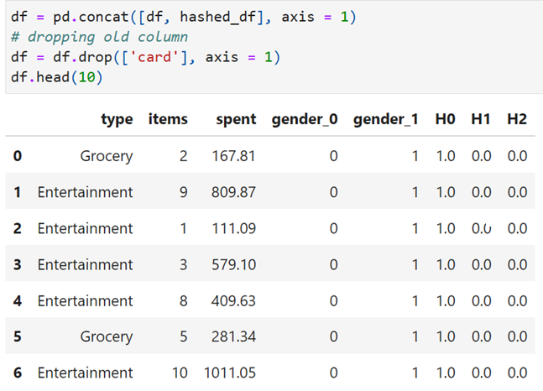Screen dimensions: 543x391
Task: Click the H2 column header
Action: click(x=517, y=119)
